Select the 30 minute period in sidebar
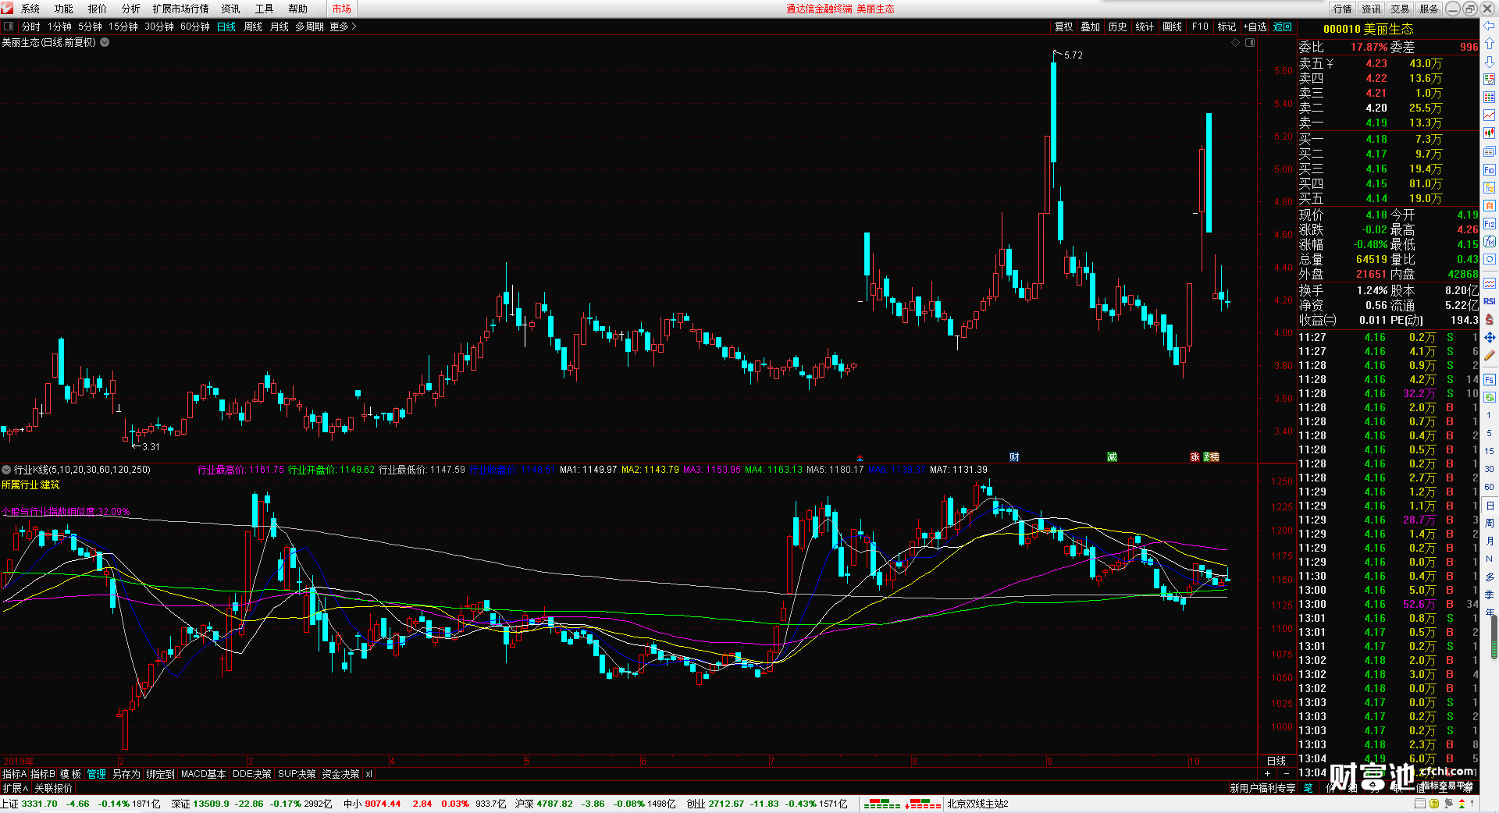The height and width of the screenshot is (813, 1499). [x=1490, y=469]
